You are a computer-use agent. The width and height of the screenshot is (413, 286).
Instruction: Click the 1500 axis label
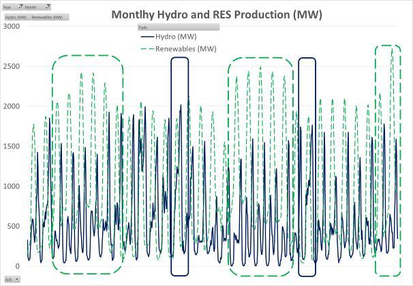(12, 146)
